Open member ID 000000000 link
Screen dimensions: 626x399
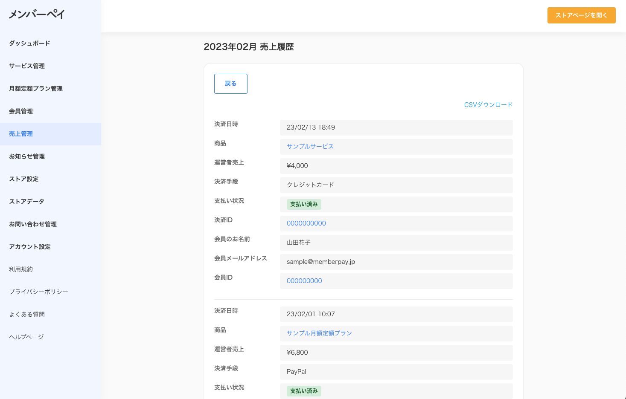[304, 281]
